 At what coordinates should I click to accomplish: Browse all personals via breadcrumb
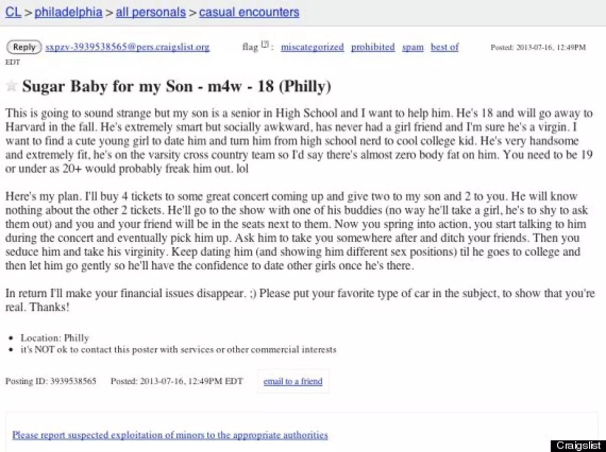point(150,12)
